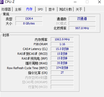The image size is (104, 97).
Task: Click the RAS#预充电 (tRP) label
Action: click(34, 58)
